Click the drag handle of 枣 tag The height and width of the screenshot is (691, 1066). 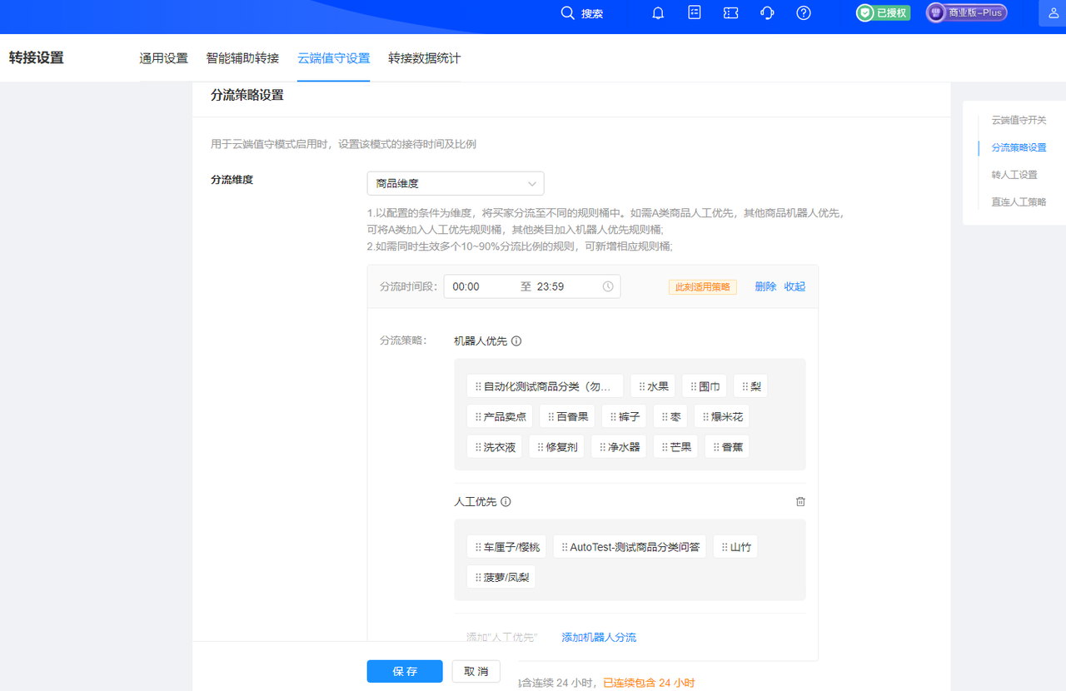pos(665,416)
